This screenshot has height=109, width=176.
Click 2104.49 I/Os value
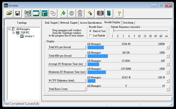(x=126, y=44)
